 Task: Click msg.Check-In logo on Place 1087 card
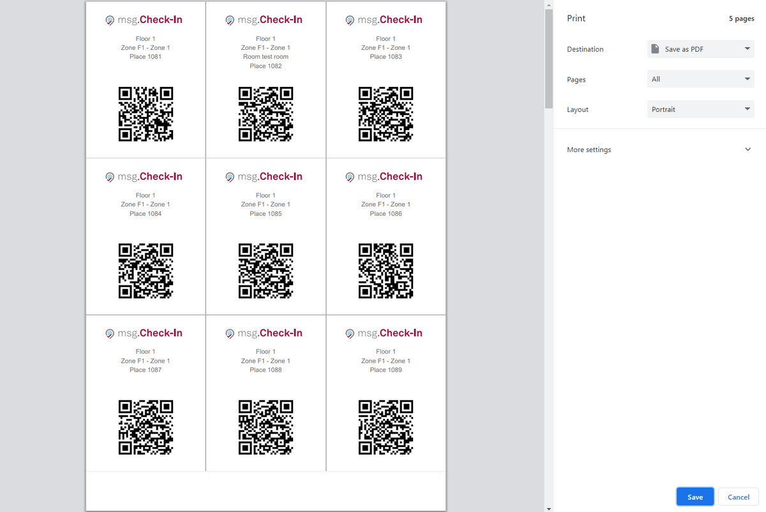coord(144,333)
